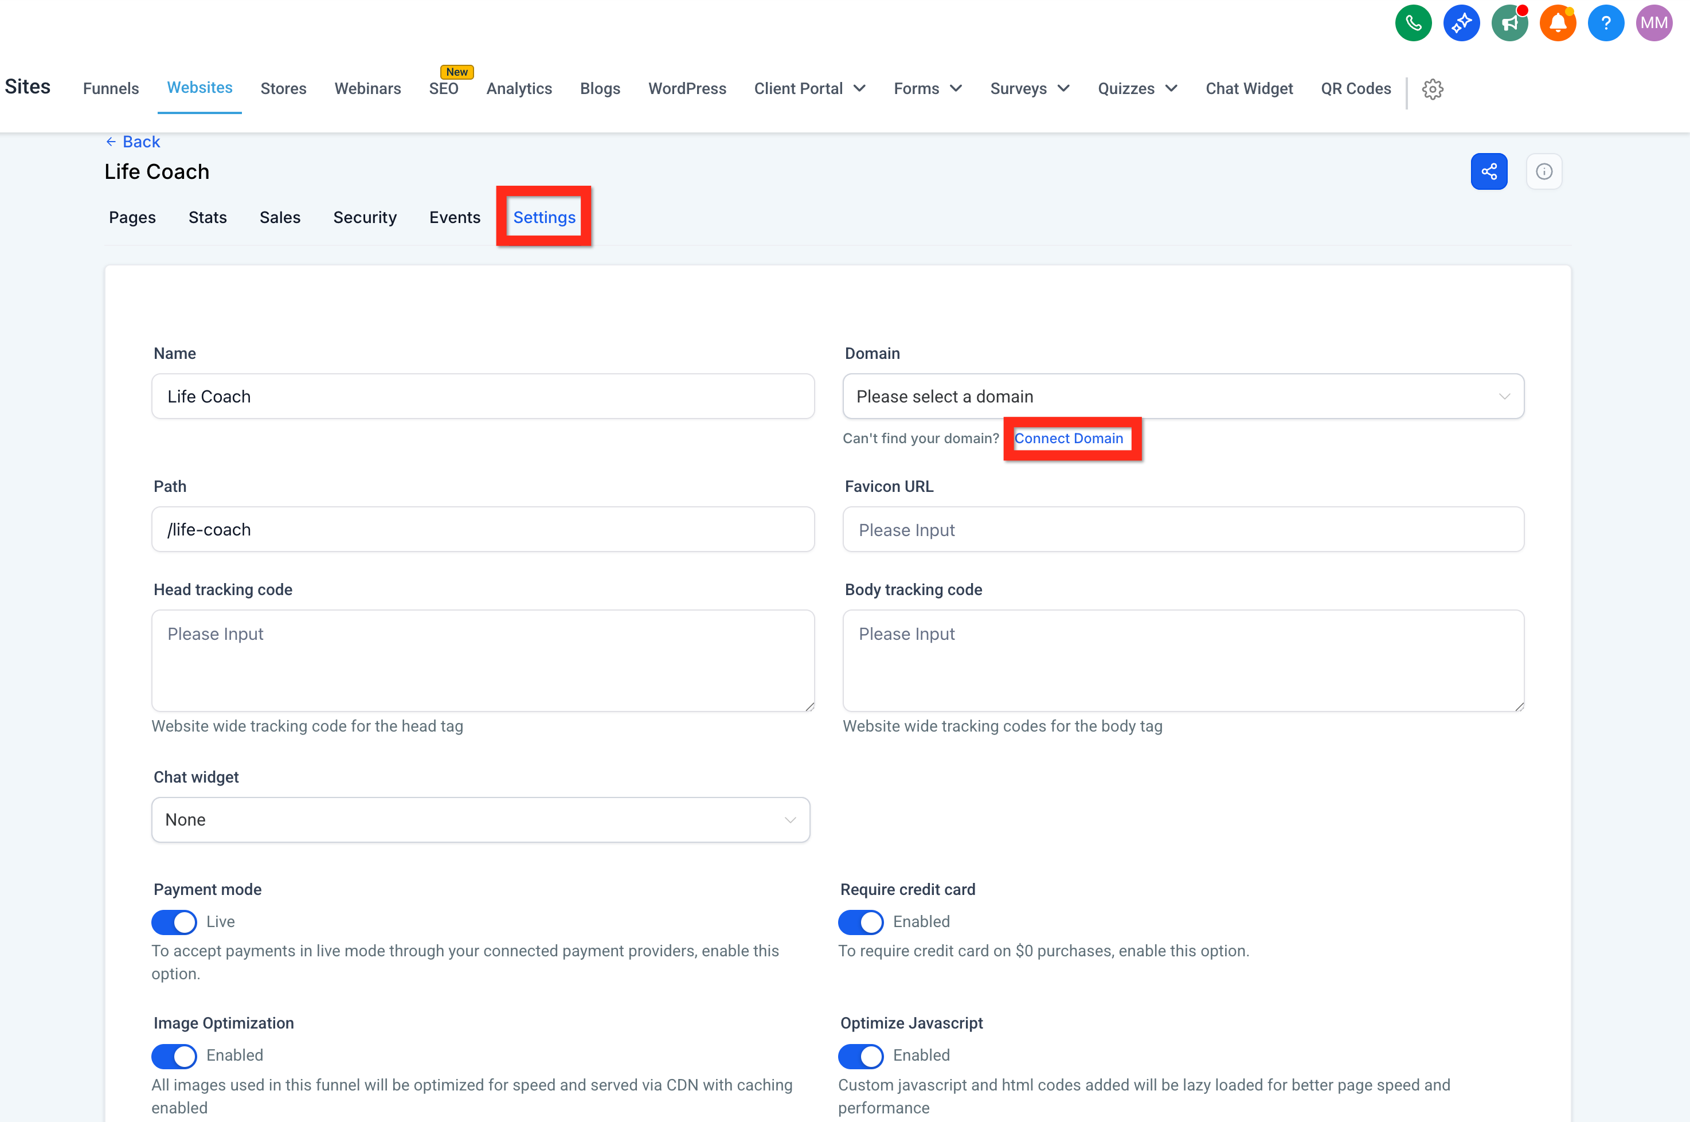Click the phone call icon in top bar
Viewport: 1690px width, 1122px height.
click(x=1414, y=22)
